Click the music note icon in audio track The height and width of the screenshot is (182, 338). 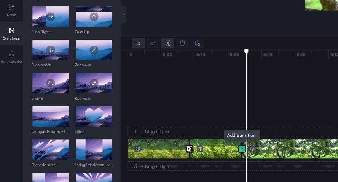[x=136, y=166]
